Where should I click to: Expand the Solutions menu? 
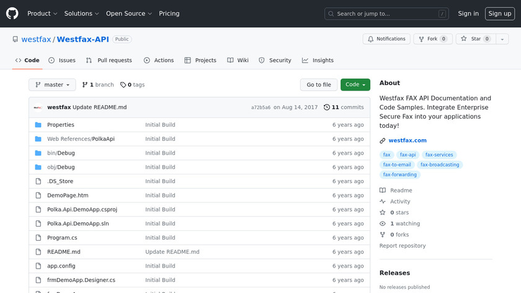(x=81, y=14)
